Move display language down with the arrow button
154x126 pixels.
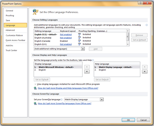[87, 71]
